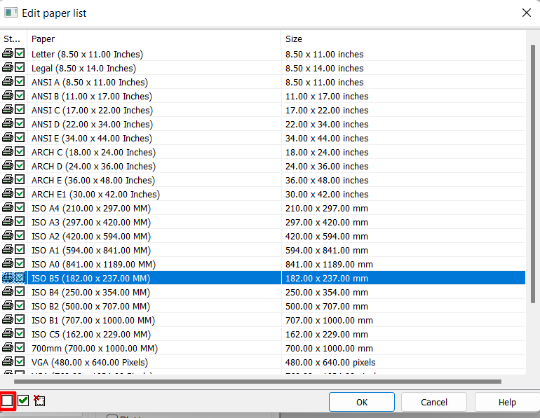Cancel the paper list edits

(x=434, y=402)
